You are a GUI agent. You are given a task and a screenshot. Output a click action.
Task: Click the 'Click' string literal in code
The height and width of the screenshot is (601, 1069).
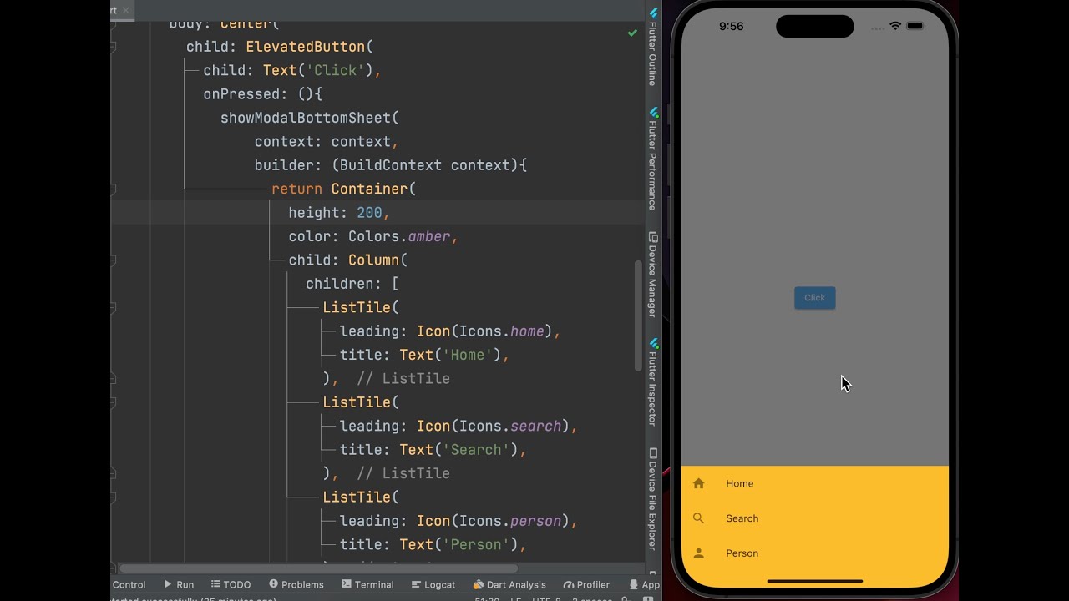coord(336,70)
